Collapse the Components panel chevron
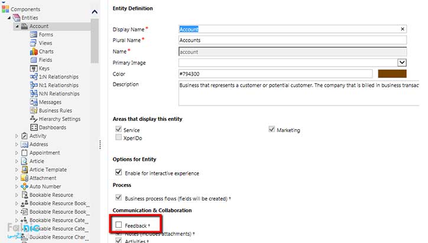The height and width of the screenshot is (243, 428). (95, 11)
